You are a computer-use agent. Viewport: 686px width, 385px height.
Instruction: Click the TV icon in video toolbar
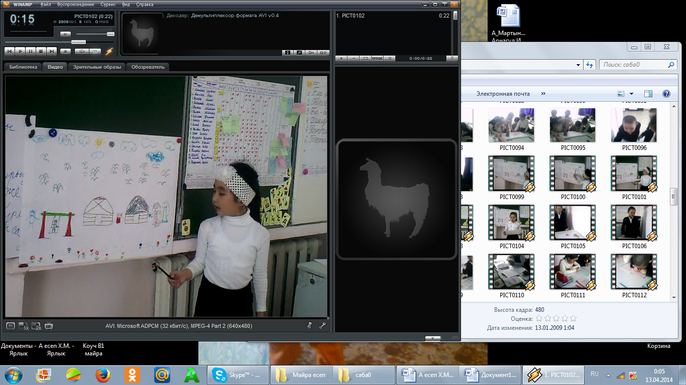pyautogui.click(x=49, y=326)
